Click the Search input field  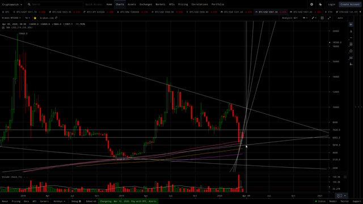coord(55,5)
